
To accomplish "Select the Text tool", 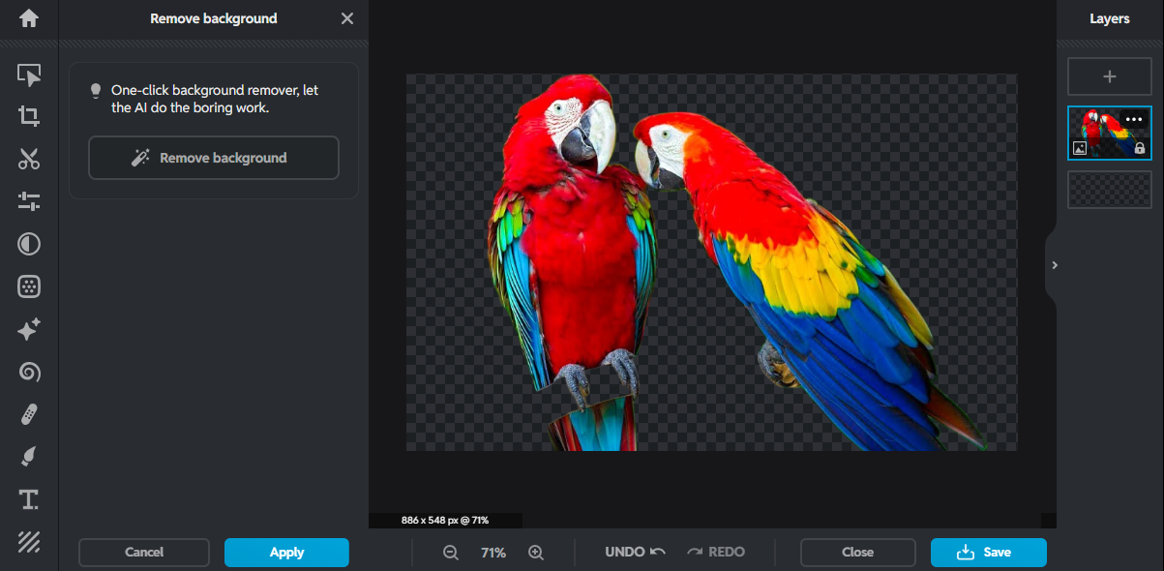I will tap(29, 499).
